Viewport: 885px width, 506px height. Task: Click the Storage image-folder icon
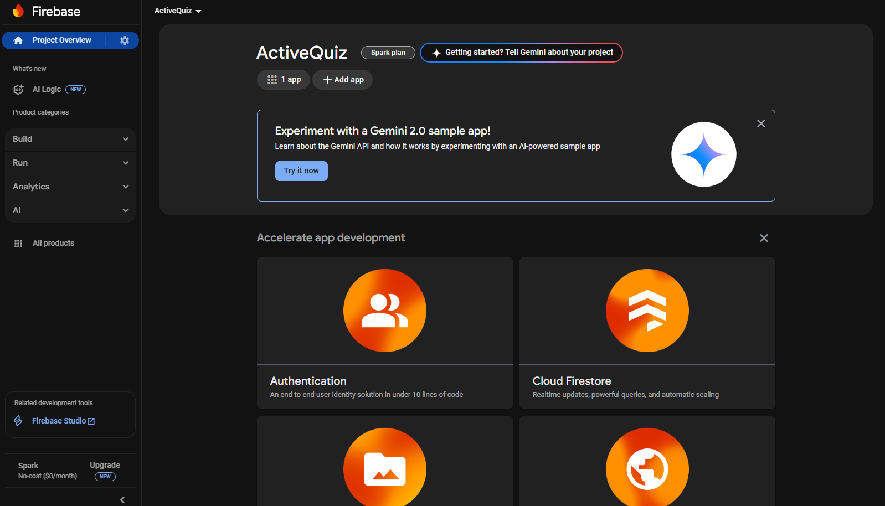point(385,468)
